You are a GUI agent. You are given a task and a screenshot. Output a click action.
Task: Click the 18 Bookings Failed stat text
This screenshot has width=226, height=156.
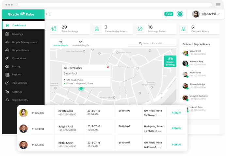click(157, 29)
